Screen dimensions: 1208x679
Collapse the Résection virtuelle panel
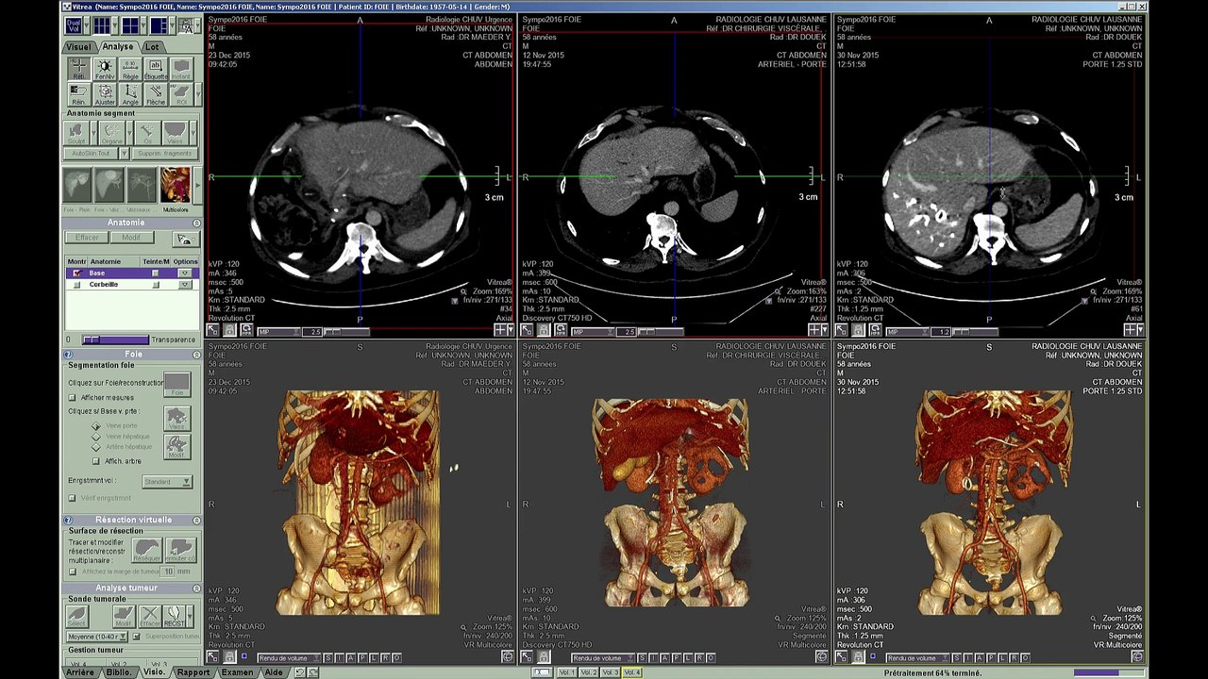pyautogui.click(x=196, y=520)
